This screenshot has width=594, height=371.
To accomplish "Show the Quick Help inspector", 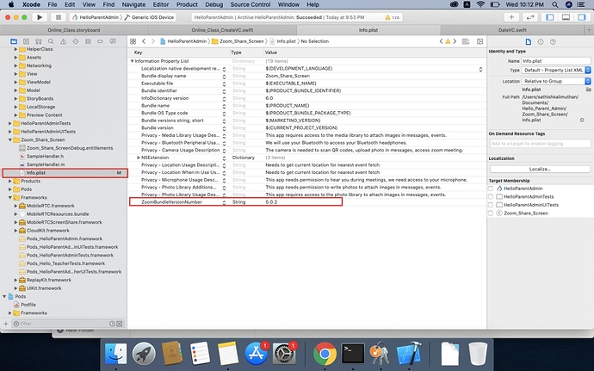I will point(553,41).
